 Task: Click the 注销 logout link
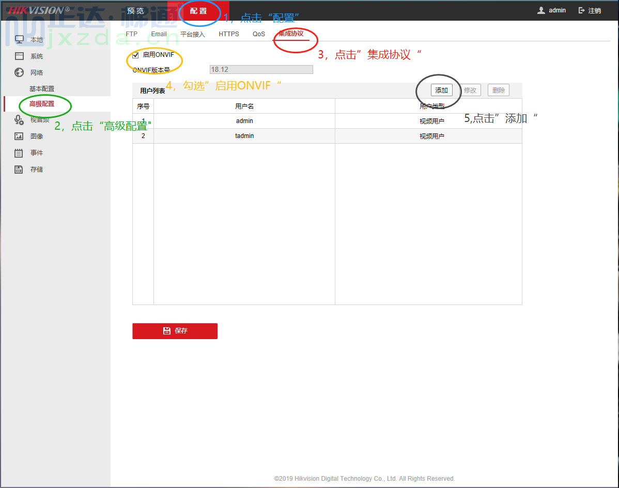click(x=590, y=10)
